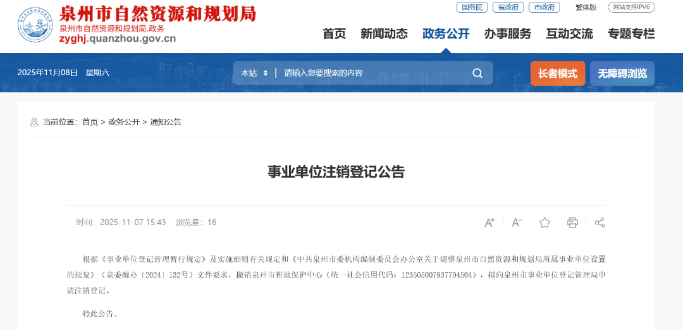Open 专题专栏 menu item
The height and width of the screenshot is (330, 683).
tap(632, 34)
